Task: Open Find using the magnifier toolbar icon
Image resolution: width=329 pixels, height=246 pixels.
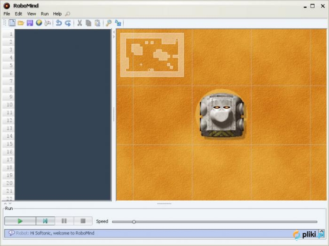Action: (109, 23)
